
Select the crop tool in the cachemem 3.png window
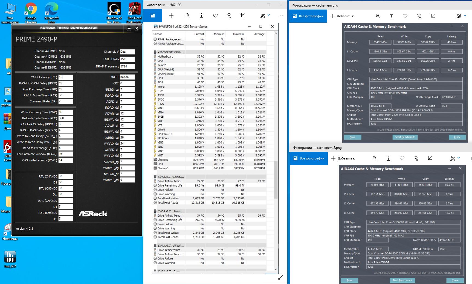(x=430, y=158)
